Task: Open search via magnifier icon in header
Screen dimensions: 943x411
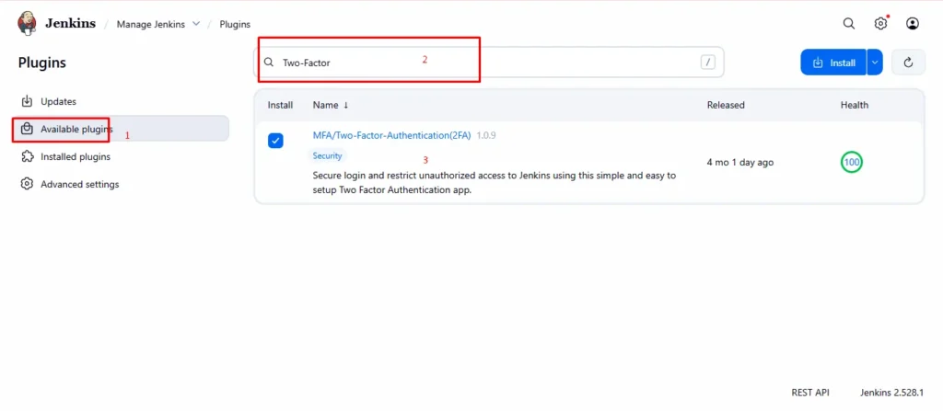Action: [849, 24]
